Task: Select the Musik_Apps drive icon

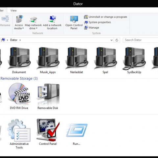Action: [48, 58]
